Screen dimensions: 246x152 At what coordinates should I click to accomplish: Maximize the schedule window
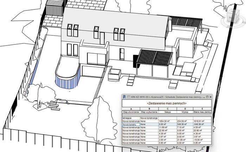(x=207, y=97)
